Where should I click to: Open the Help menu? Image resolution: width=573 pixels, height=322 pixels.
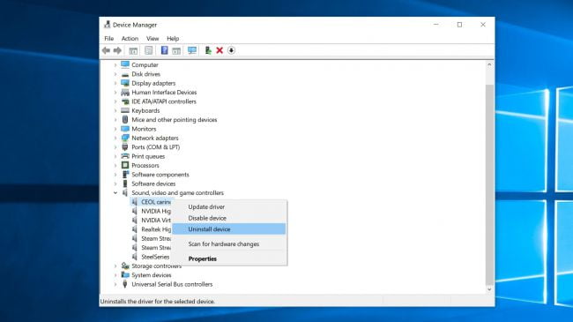173,39
